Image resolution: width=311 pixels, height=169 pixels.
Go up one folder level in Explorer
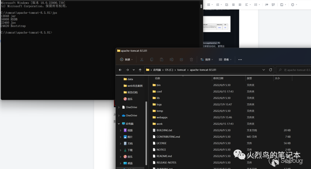click(140, 70)
